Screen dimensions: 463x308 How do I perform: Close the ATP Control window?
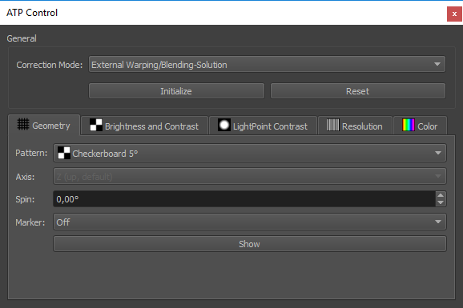(454, 14)
